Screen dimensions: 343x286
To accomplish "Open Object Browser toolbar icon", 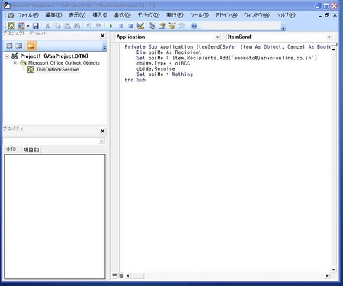I will pos(172,26).
